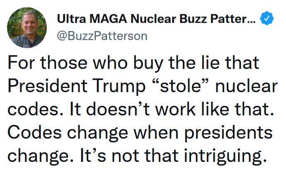Click the tweet line starting "Codes change when"
The width and height of the screenshot is (286, 171).
click(140, 133)
